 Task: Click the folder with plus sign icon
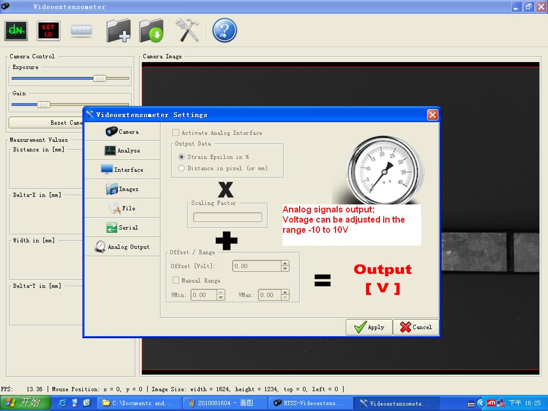tap(118, 31)
